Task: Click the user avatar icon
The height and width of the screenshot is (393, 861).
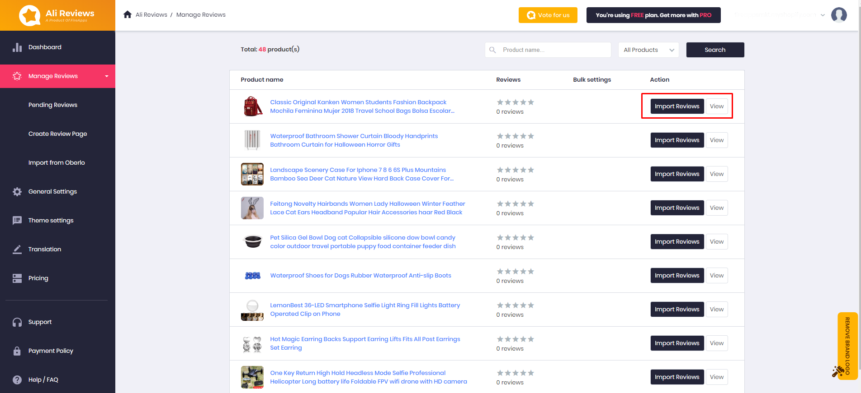Action: pyautogui.click(x=839, y=15)
